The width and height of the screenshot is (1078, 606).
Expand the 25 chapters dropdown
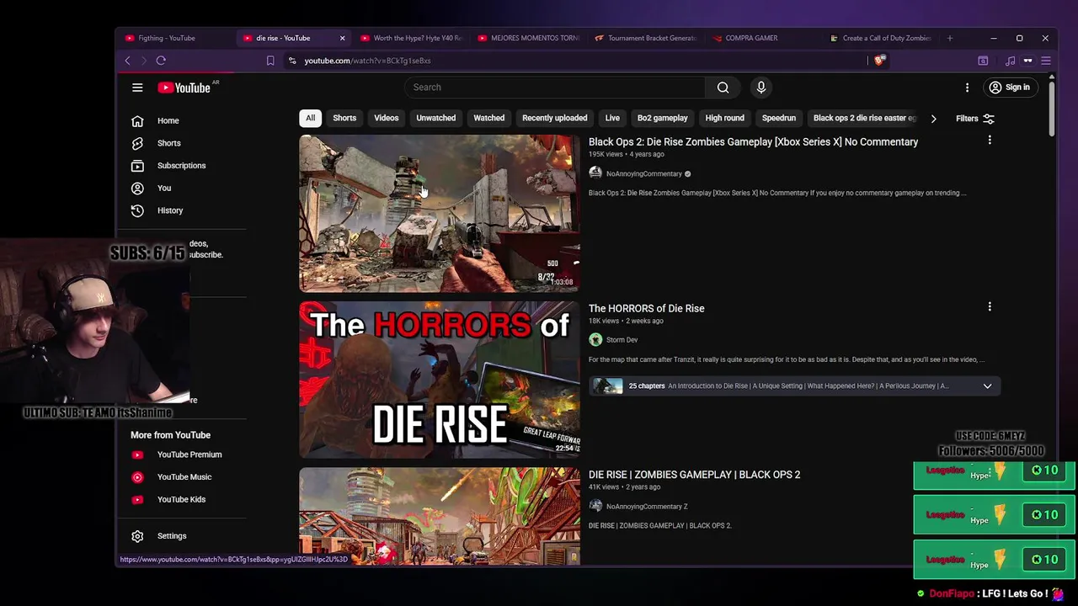tap(987, 386)
